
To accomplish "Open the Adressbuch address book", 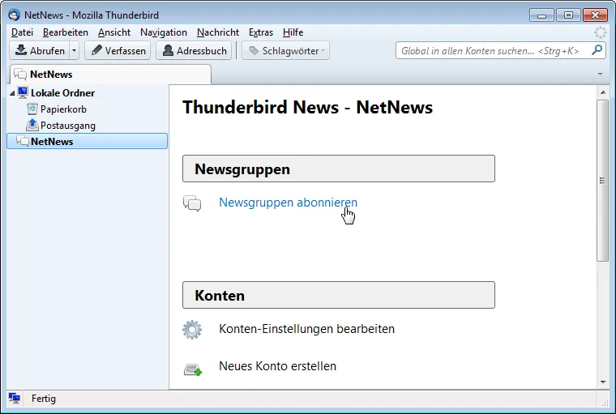I will coord(194,51).
